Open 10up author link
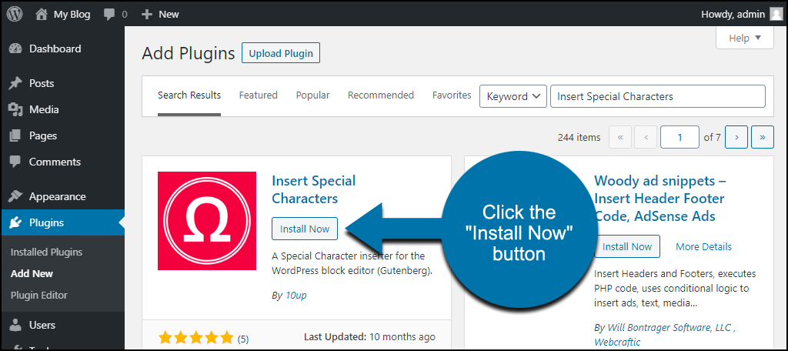This screenshot has height=351, width=788. pos(296,295)
